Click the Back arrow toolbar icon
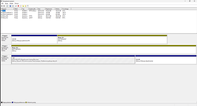Viewport: 197px width, 106px height. click(2, 6)
